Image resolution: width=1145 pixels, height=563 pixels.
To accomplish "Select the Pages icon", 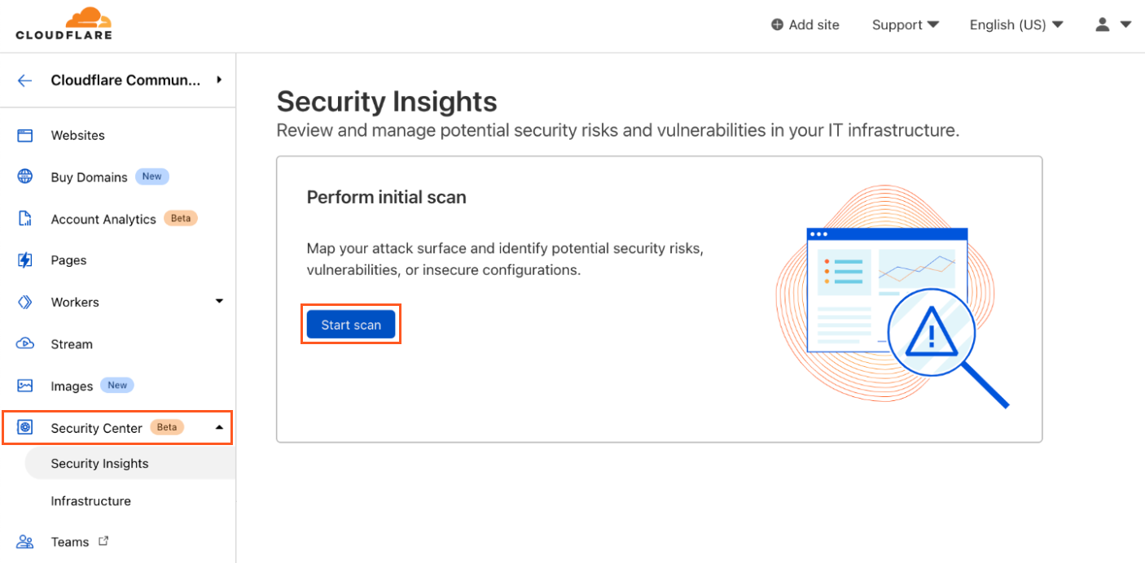I will coord(24,260).
